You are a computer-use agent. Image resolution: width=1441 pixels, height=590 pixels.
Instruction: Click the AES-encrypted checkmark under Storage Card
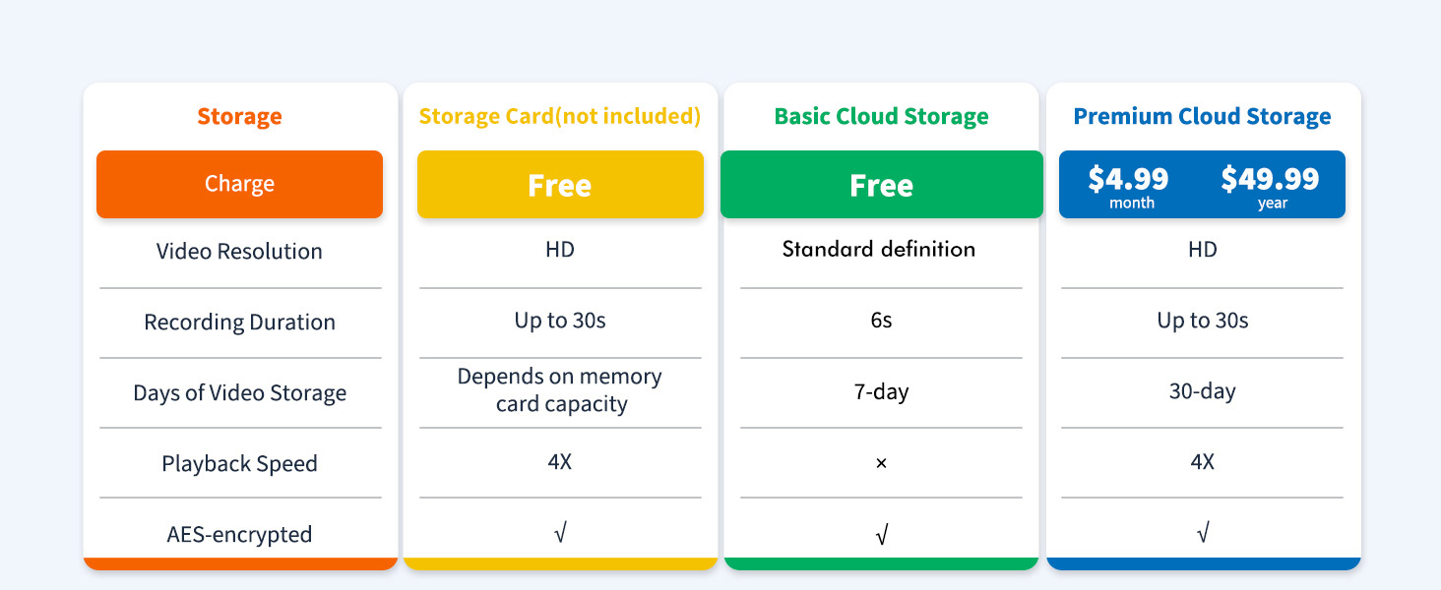click(560, 534)
